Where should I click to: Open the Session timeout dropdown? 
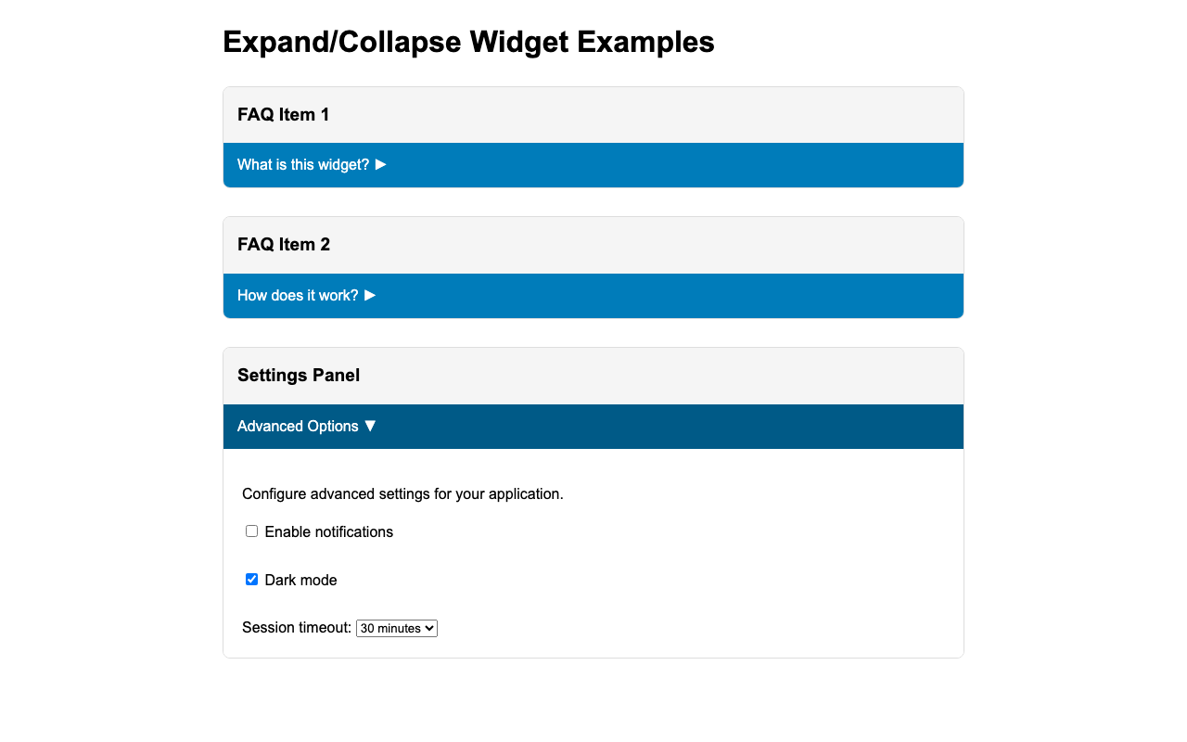tap(397, 630)
